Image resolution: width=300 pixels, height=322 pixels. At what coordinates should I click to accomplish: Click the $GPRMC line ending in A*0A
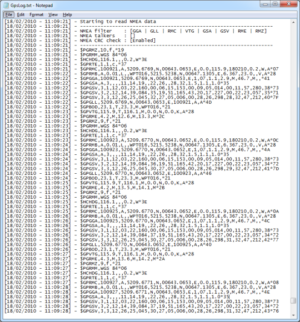(142, 212)
